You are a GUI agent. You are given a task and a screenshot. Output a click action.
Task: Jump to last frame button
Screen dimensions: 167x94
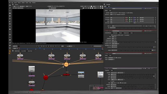click(x=57, y=46)
